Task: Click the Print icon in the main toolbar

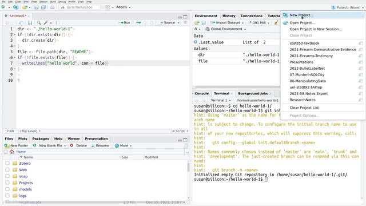Action: pos(52,7)
